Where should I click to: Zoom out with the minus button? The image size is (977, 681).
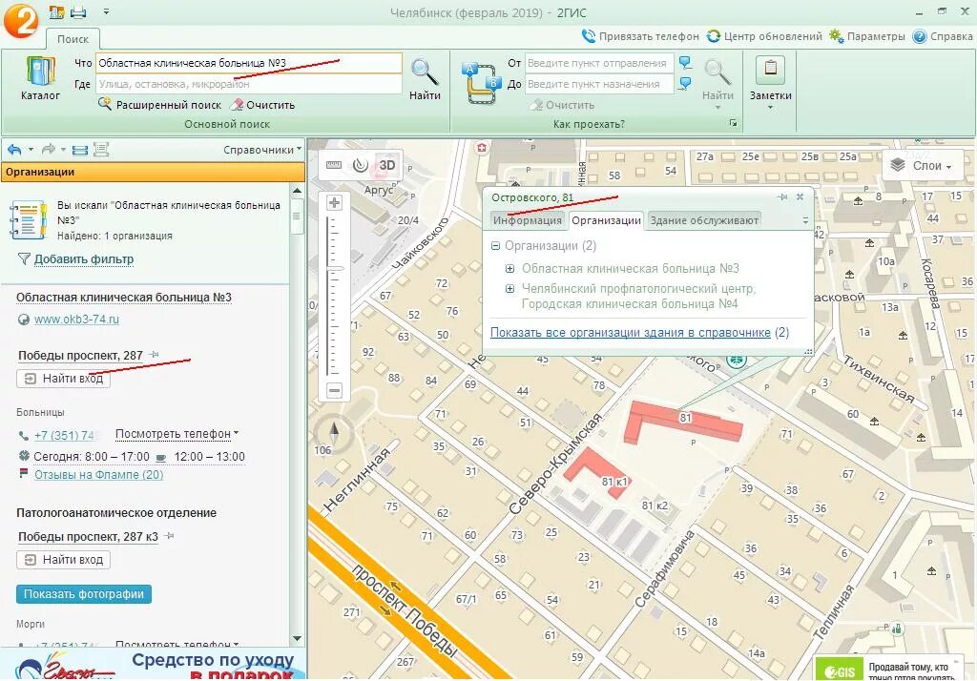(x=335, y=391)
